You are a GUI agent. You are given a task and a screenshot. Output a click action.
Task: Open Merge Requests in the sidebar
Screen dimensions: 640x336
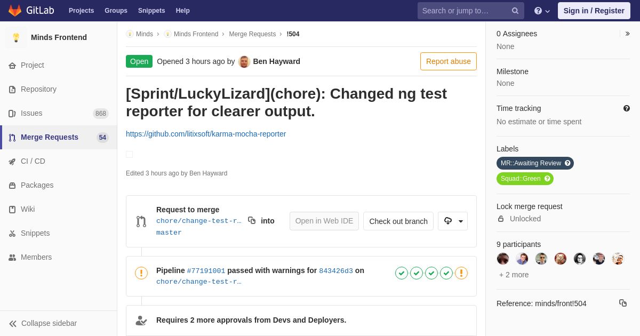coord(59,137)
